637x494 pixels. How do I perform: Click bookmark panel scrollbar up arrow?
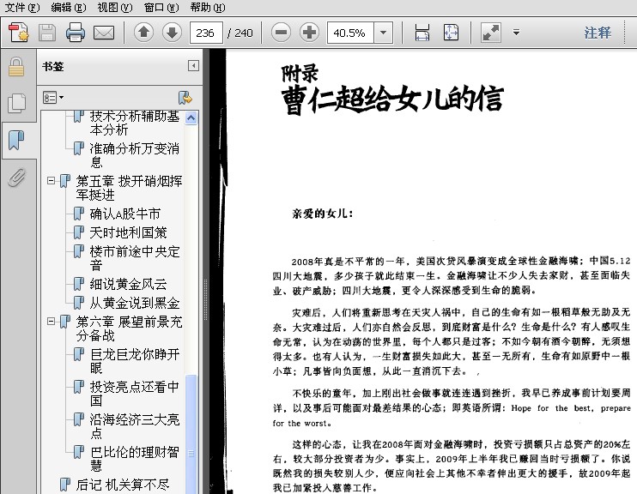(191, 117)
